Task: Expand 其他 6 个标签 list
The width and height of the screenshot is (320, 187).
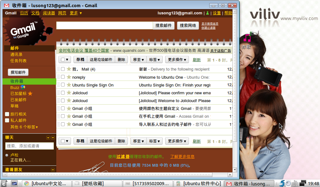Action: pos(24,127)
